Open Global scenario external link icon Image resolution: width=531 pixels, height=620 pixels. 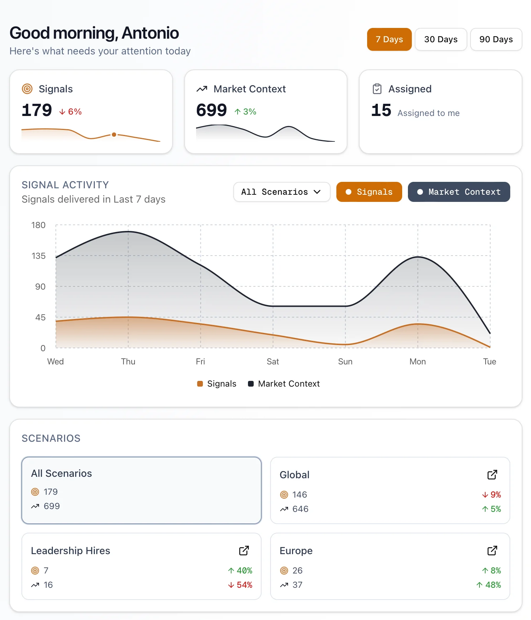point(492,475)
